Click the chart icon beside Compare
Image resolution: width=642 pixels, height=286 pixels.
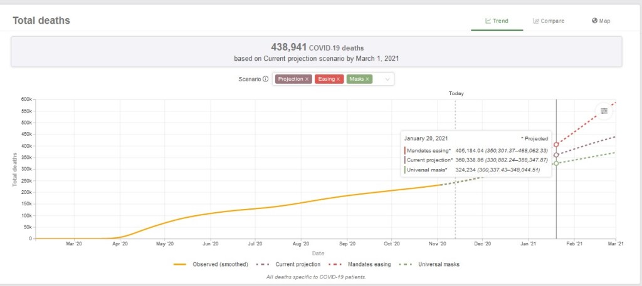point(537,21)
